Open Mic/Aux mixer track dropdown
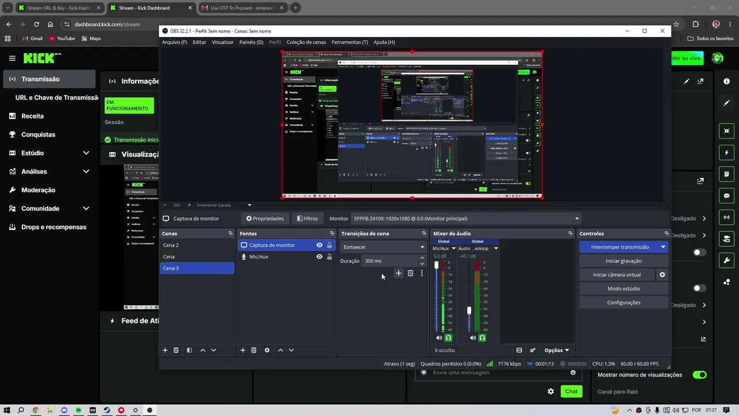Viewport: 739px width, 416px height. 454,248
